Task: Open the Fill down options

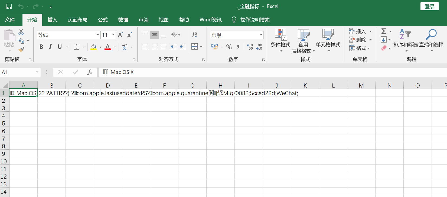Action: coord(384,40)
